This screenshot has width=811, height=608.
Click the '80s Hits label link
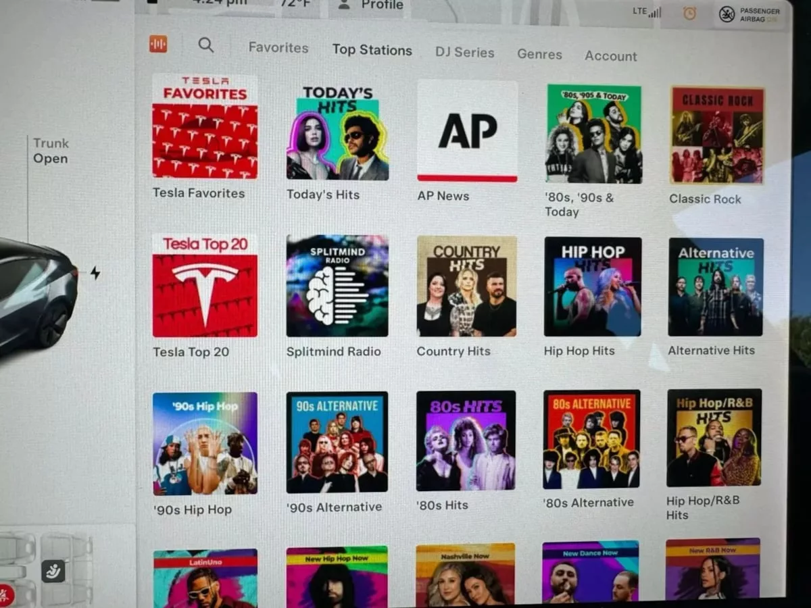[442, 505]
